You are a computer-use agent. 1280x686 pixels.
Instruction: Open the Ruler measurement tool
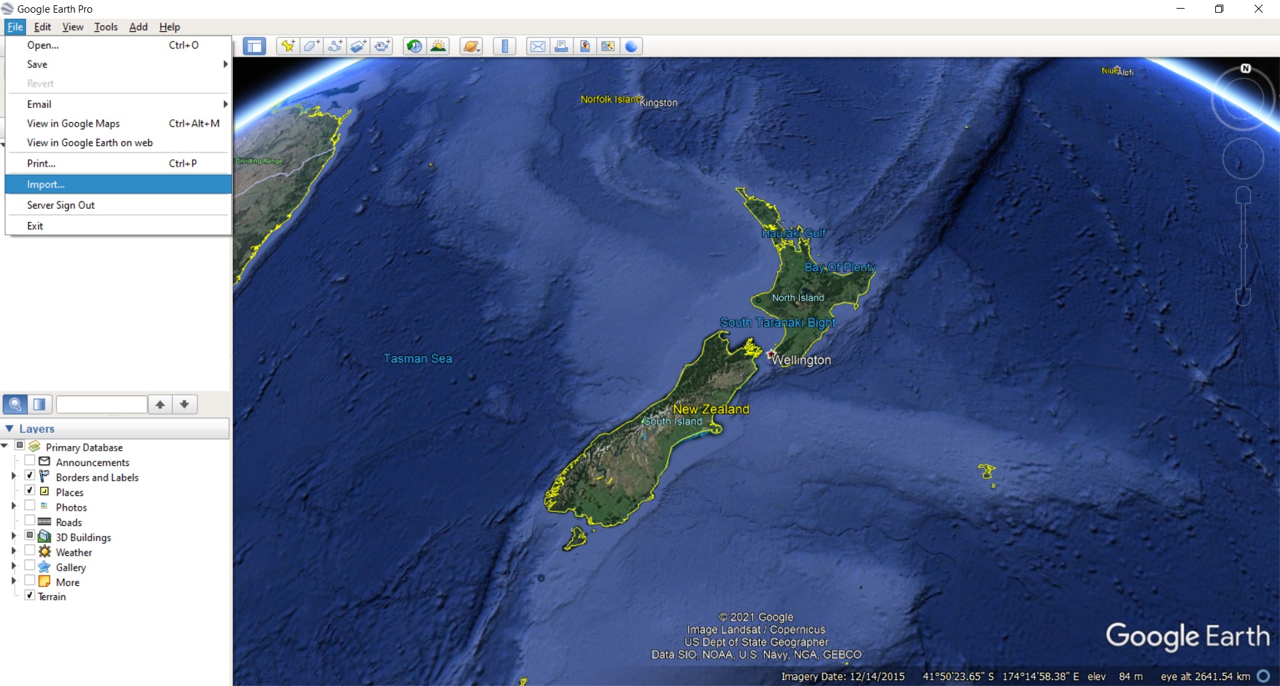pyautogui.click(x=505, y=46)
